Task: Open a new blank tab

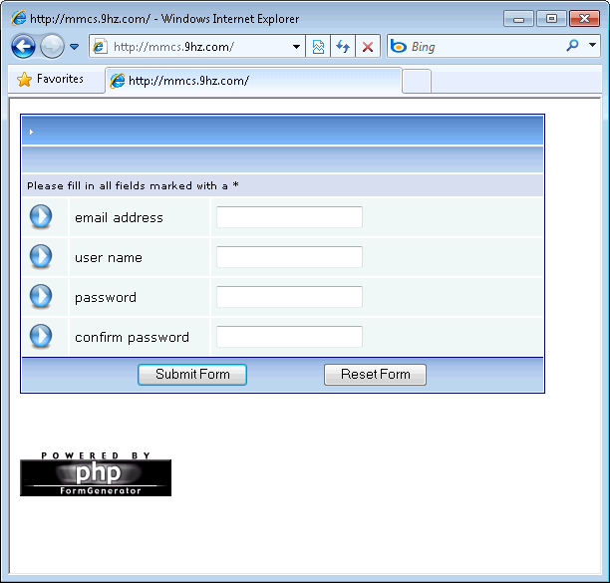Action: pos(417,82)
